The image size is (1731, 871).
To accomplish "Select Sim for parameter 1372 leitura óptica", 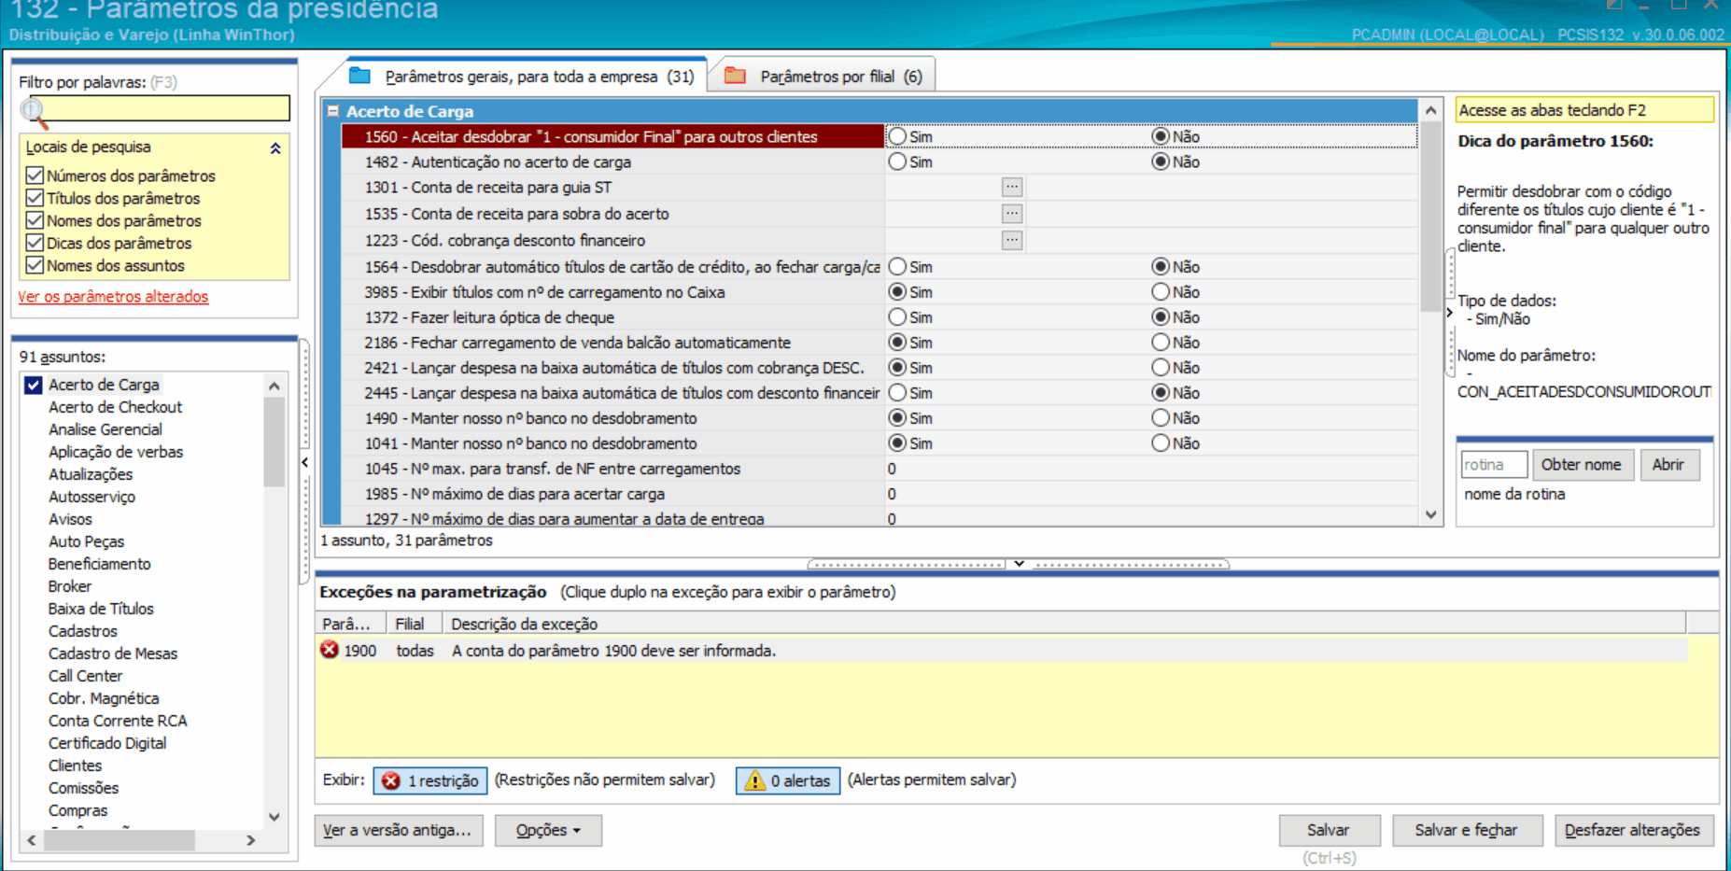I will pos(897,317).
